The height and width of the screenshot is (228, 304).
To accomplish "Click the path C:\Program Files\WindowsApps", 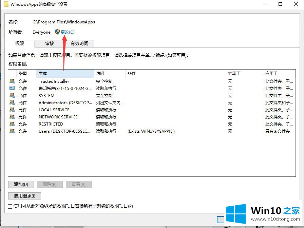I will 64,22.
